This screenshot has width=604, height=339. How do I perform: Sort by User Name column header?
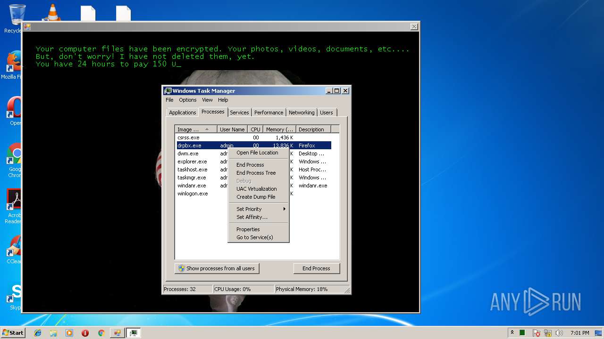tap(232, 129)
